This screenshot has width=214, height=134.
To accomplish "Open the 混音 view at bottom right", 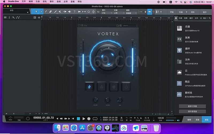I will click(x=197, y=120).
